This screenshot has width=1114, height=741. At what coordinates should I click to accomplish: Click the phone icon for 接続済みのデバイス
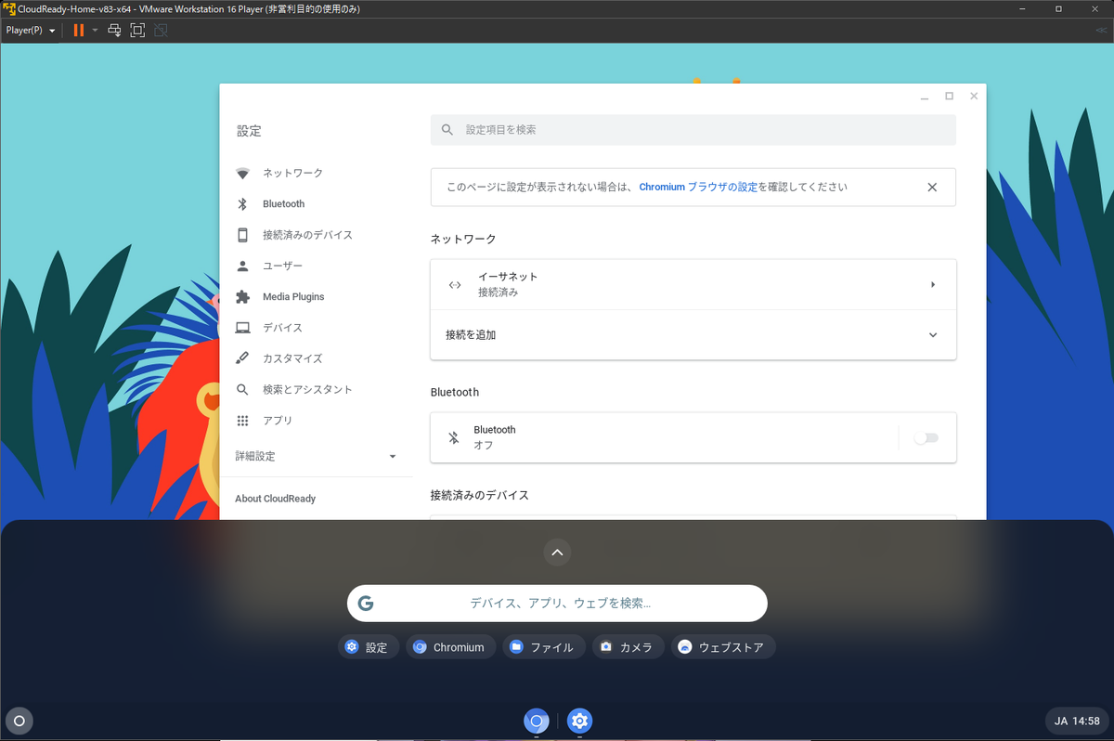(x=242, y=235)
